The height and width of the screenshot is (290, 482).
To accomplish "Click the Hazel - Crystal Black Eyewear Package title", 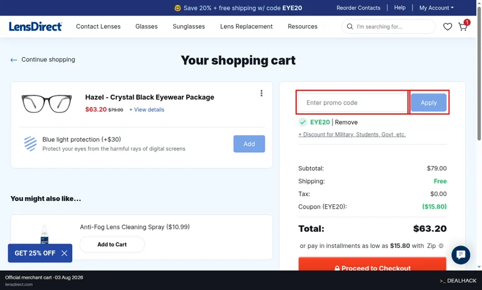I will [x=150, y=97].
